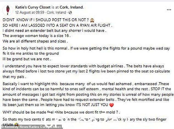Click the Kennedy News copyright watermark

(x=31, y=127)
